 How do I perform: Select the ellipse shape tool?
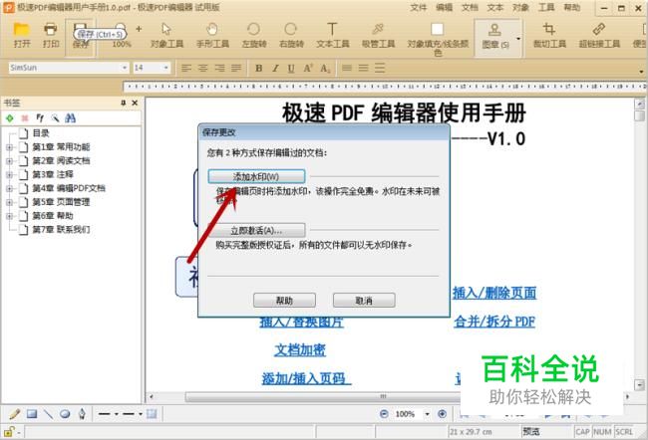[x=65, y=413]
